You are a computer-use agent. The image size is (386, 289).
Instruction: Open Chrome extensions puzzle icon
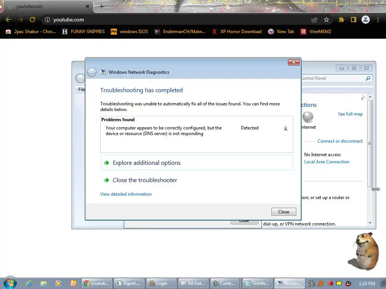(x=341, y=20)
